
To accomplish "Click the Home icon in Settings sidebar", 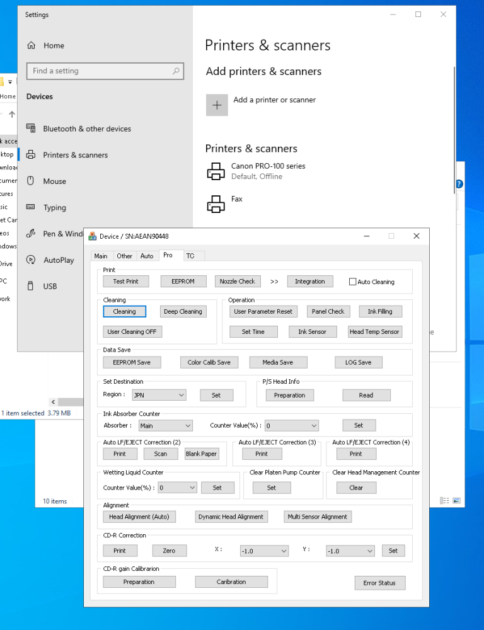I will tap(31, 45).
